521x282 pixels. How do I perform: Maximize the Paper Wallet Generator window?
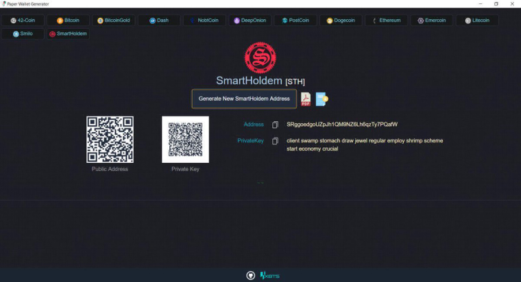[496, 3]
